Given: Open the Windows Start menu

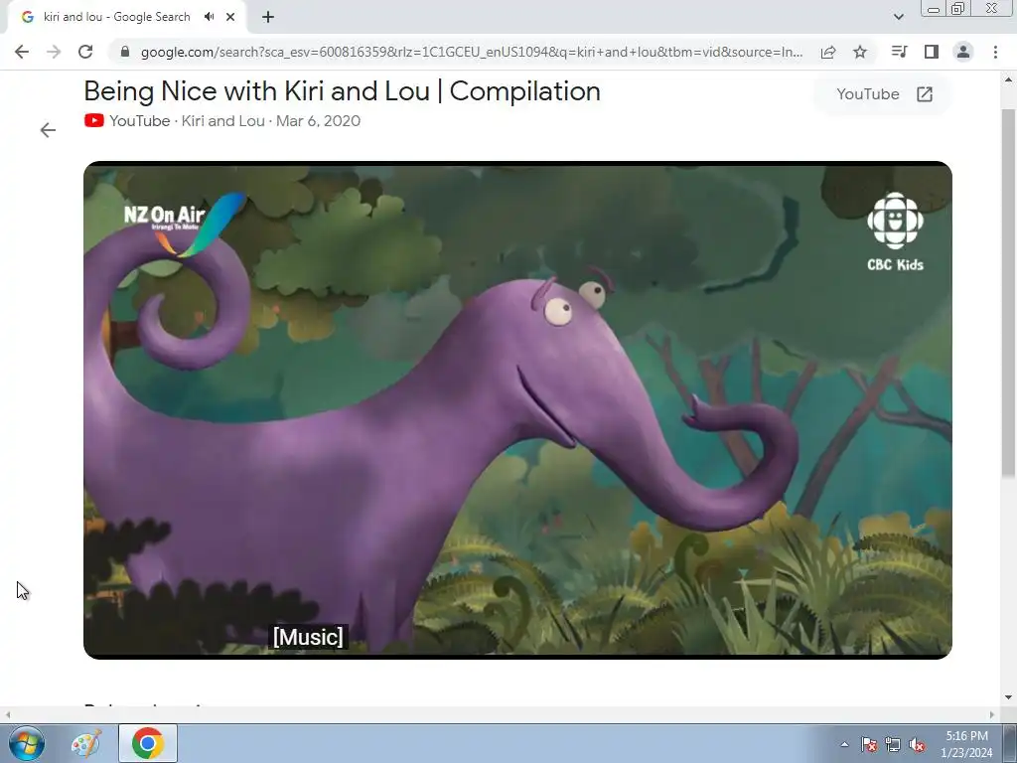Looking at the screenshot, I should coord(26,743).
